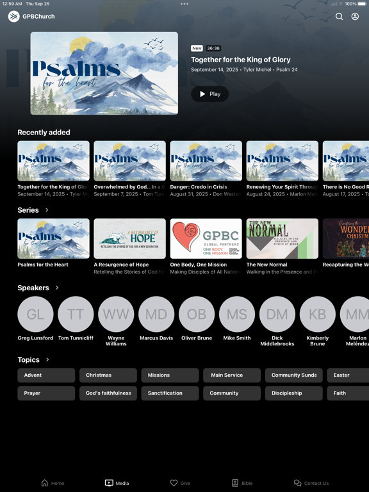Open September 14 recently added sermon thumbnail
The height and width of the screenshot is (492, 369).
[x=53, y=161]
